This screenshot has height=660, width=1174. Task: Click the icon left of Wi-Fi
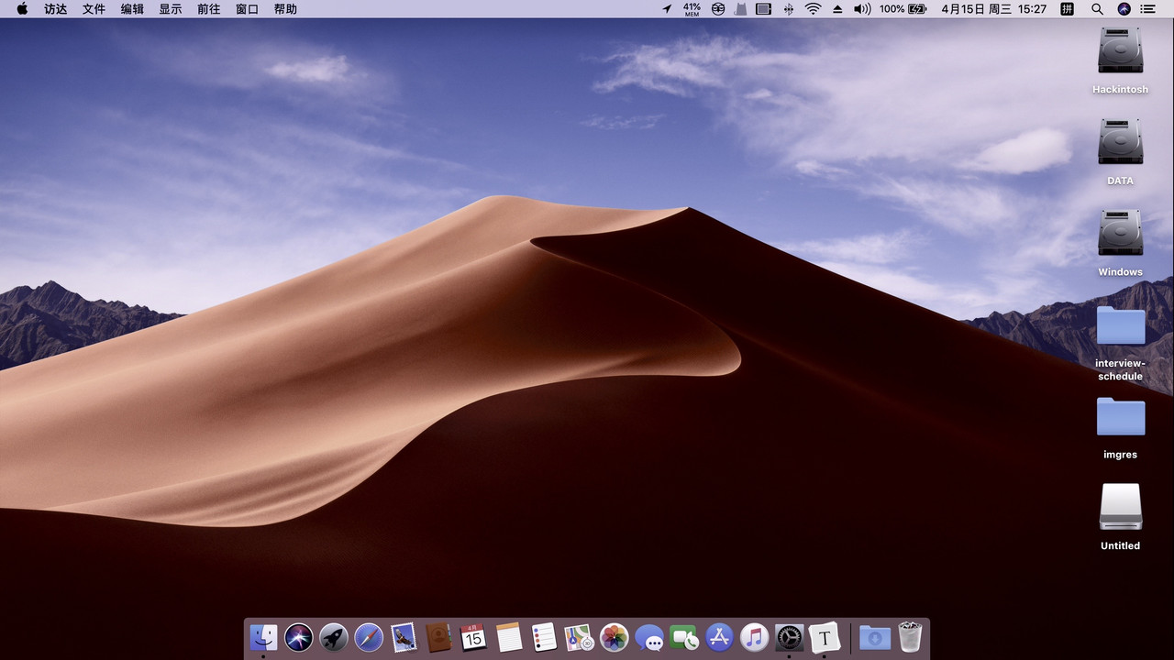(788, 9)
